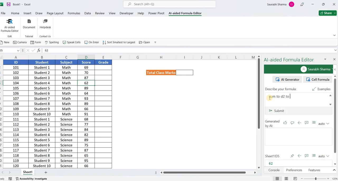Activate the Camera tool
Screen dimensions: 338x181
20,42
